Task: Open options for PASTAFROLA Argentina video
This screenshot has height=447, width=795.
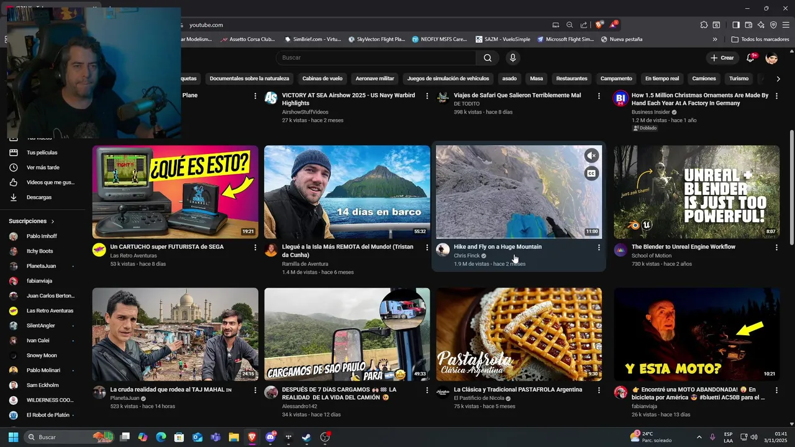Action: pos(599,390)
